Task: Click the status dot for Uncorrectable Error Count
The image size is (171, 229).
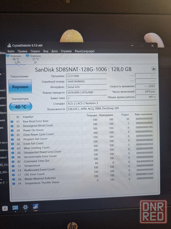Action: pos(13,157)
